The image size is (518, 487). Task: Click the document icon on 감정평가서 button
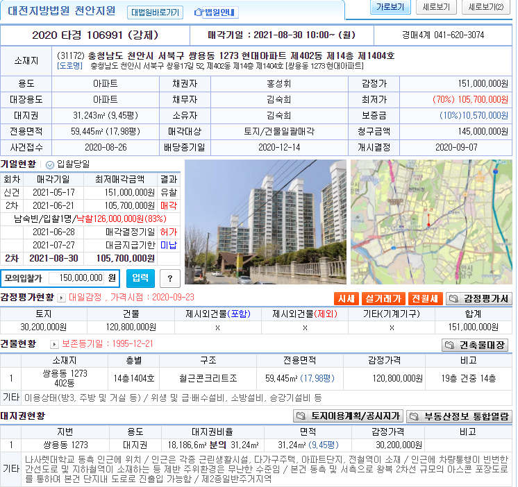coord(453,298)
